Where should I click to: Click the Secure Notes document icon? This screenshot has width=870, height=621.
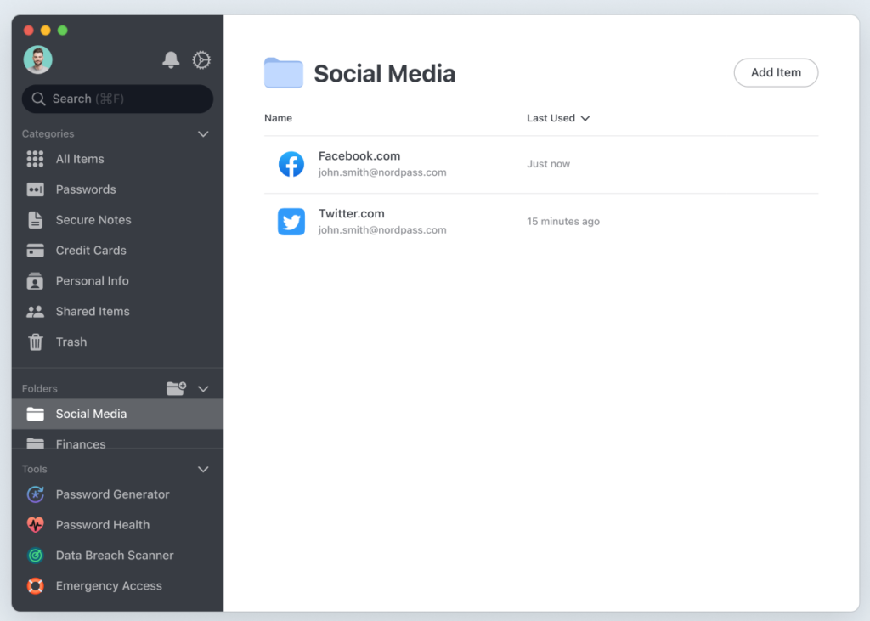(x=35, y=220)
